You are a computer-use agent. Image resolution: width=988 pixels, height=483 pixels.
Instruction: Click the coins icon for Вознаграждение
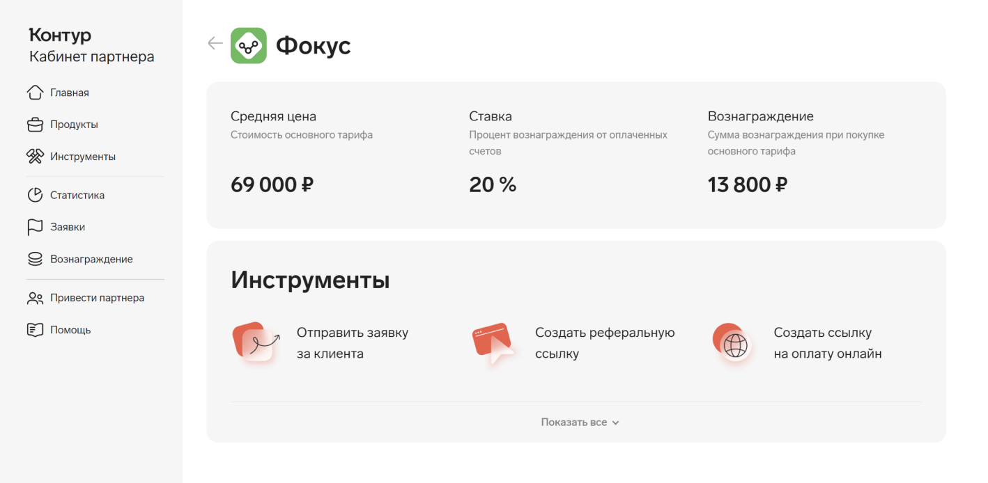click(x=35, y=259)
